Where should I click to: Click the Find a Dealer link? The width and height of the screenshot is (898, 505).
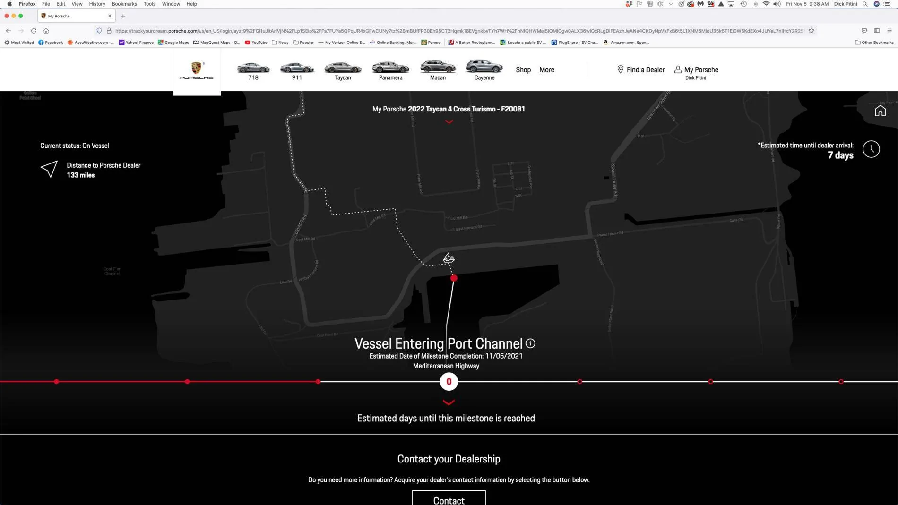coord(641,70)
